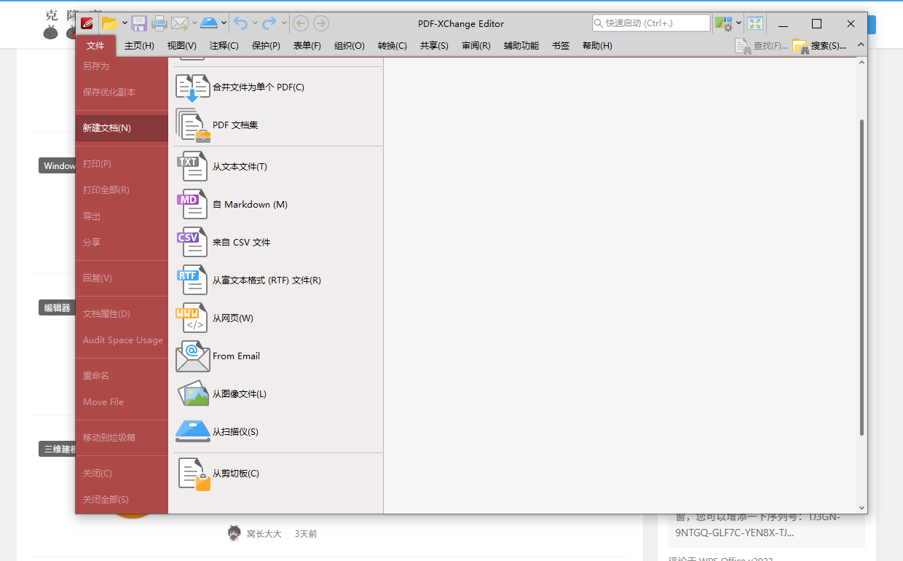Toggle full screen mode icon

[755, 23]
